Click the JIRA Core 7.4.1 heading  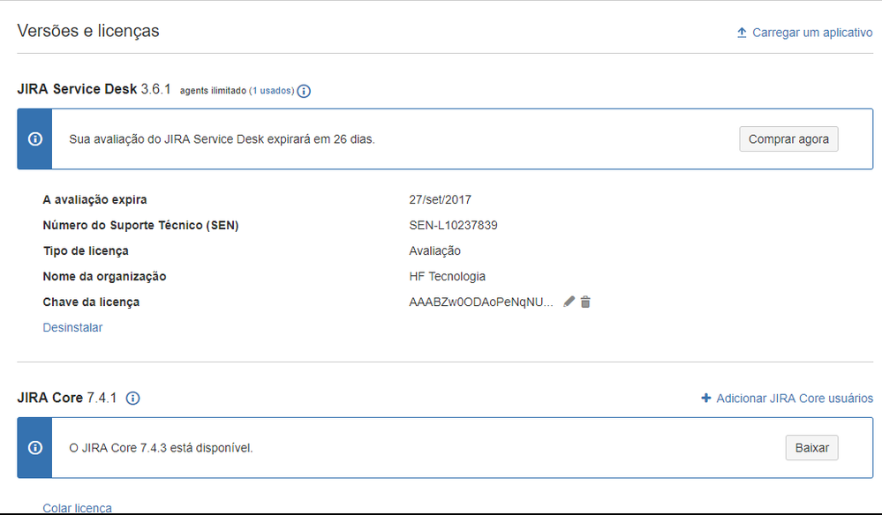67,398
